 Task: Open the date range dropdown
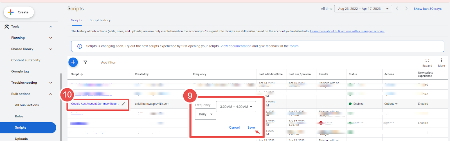pyautogui.click(x=363, y=9)
